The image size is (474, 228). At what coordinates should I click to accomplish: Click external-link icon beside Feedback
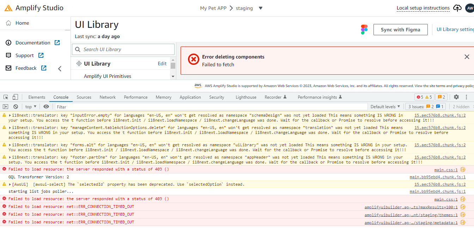pyautogui.click(x=44, y=68)
